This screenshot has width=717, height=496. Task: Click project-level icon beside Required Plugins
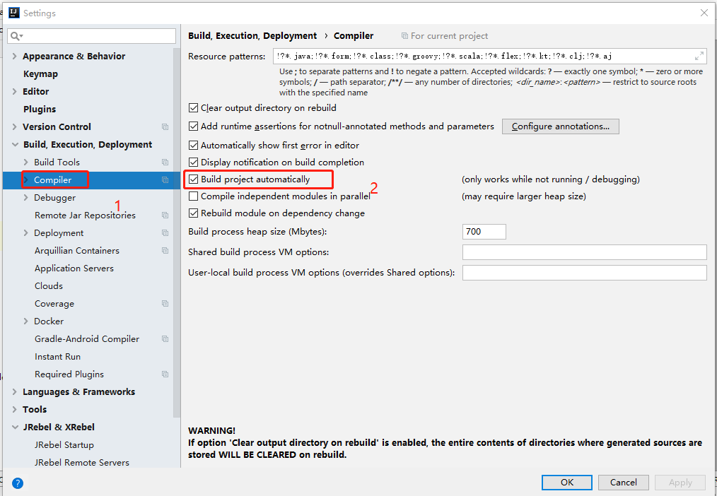165,374
